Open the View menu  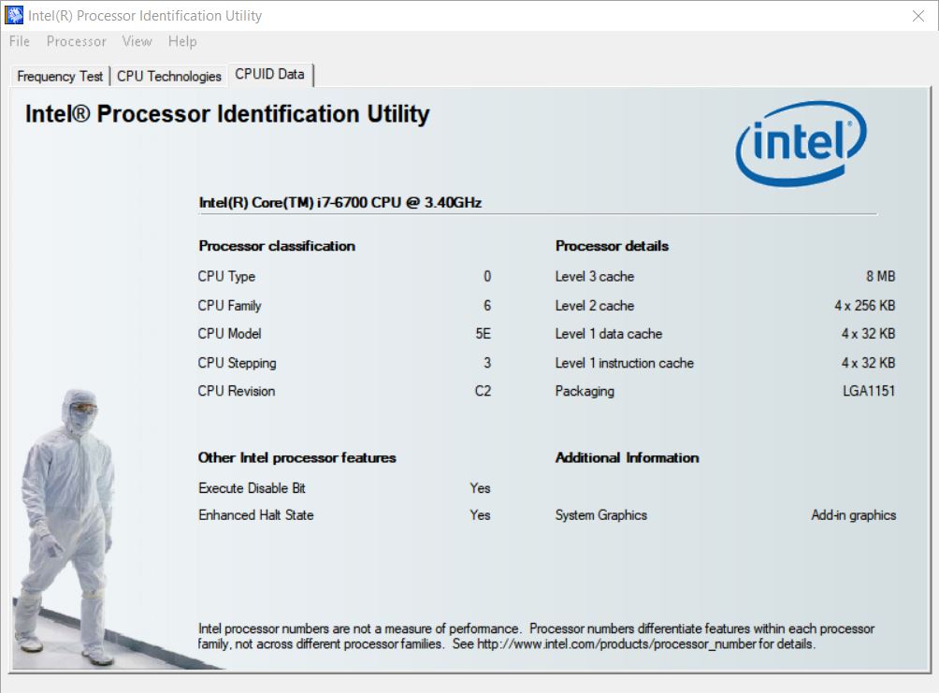(137, 41)
